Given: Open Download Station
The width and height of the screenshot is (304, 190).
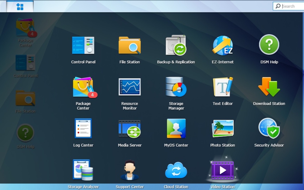Looking at the screenshot, I should (269, 87).
